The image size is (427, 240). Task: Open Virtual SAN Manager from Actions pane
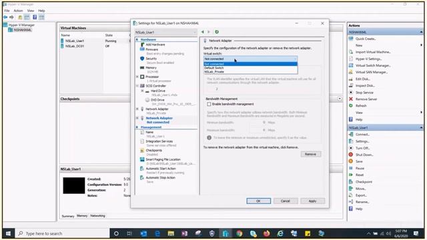click(372, 72)
